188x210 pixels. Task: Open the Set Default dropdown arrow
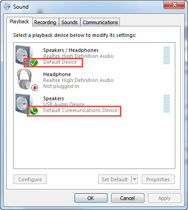point(134,179)
